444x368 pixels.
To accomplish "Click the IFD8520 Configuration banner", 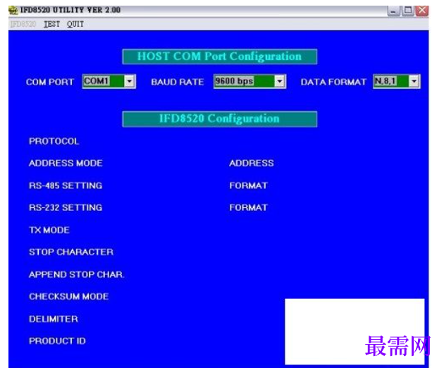I will [220, 119].
